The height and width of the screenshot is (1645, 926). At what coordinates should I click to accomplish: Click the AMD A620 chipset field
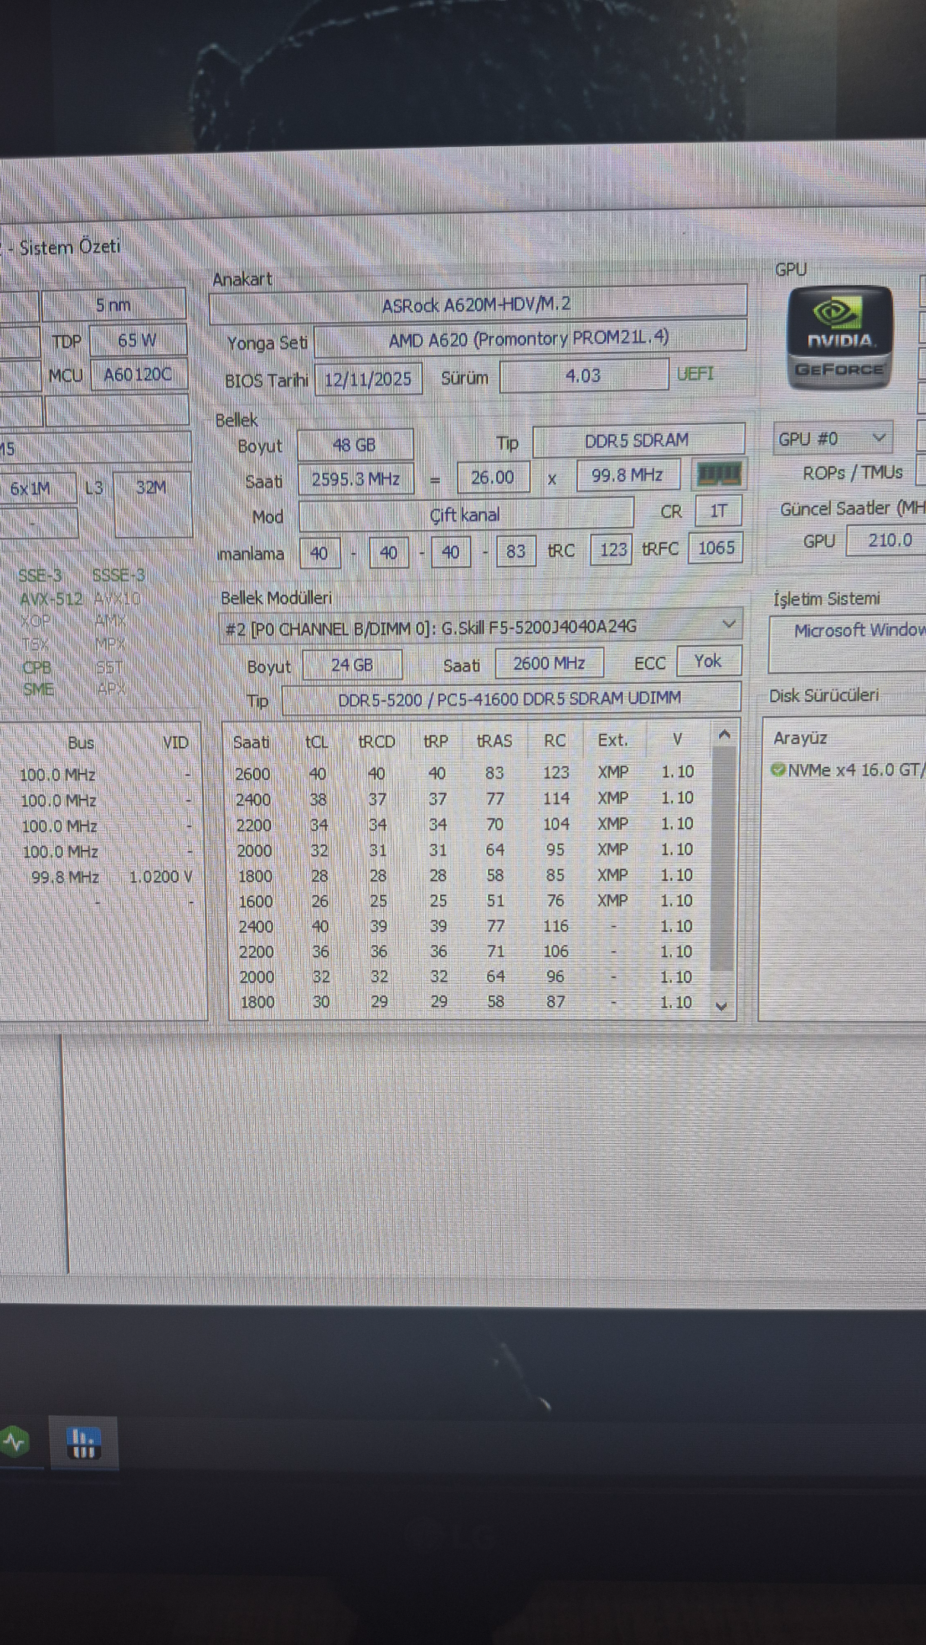point(529,340)
